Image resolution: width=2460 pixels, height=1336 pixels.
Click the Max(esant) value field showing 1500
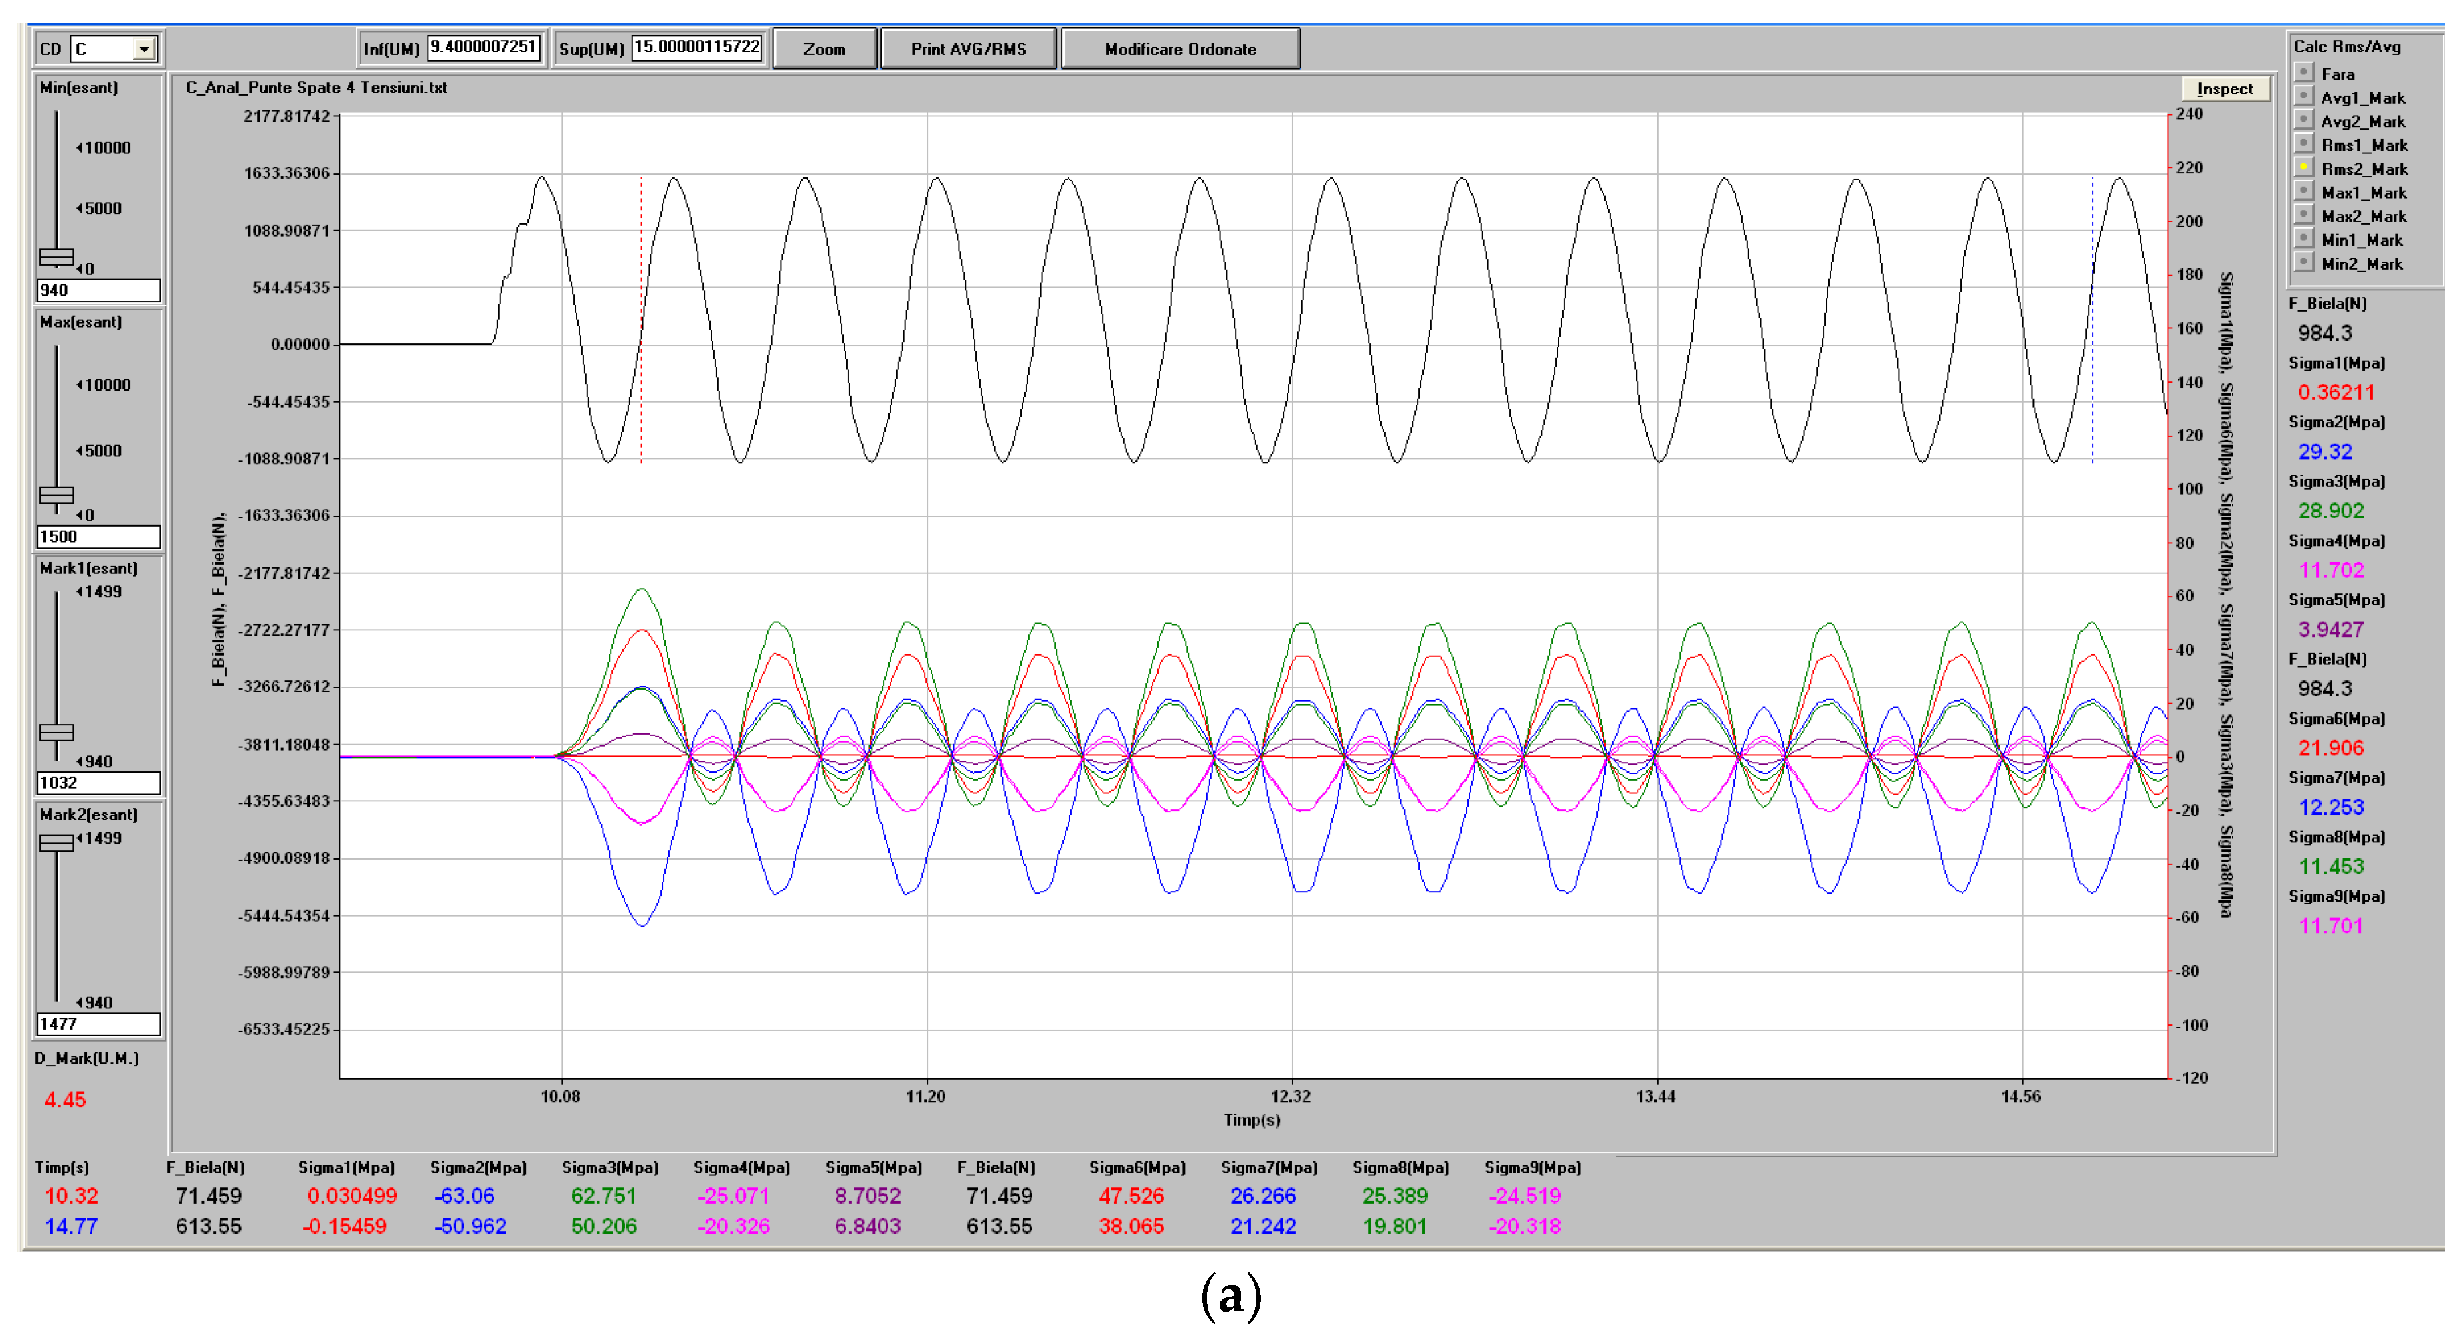coord(98,537)
